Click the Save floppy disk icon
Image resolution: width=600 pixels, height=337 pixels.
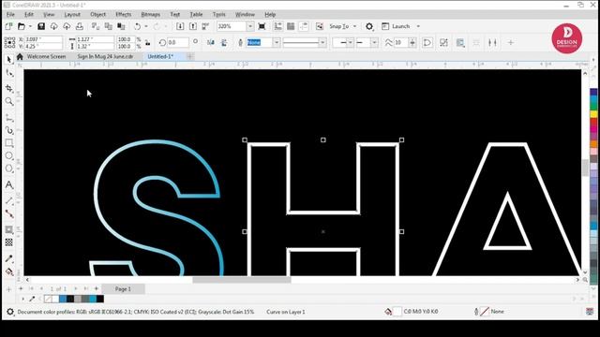pos(41,26)
